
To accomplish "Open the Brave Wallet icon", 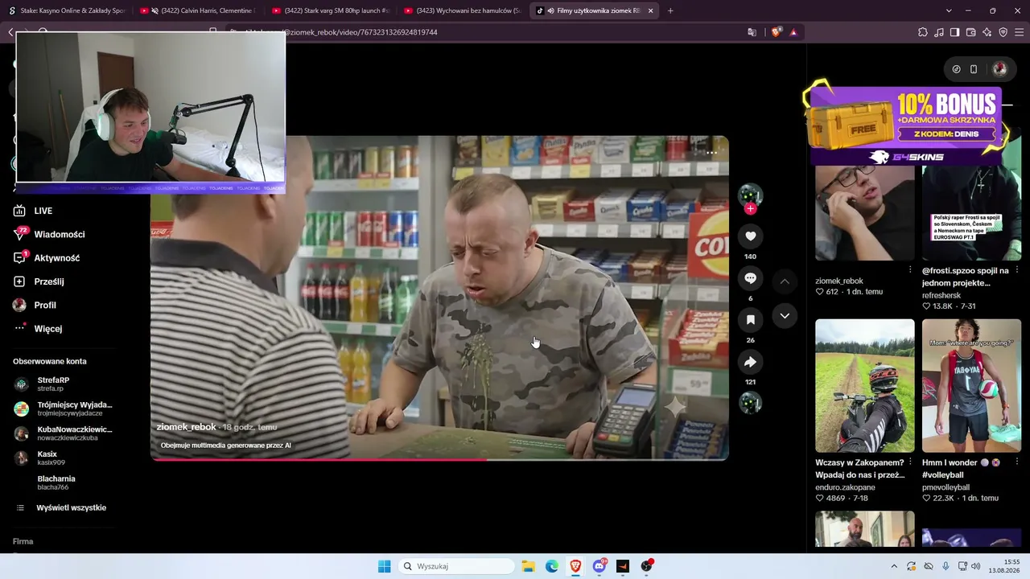I will (x=970, y=32).
